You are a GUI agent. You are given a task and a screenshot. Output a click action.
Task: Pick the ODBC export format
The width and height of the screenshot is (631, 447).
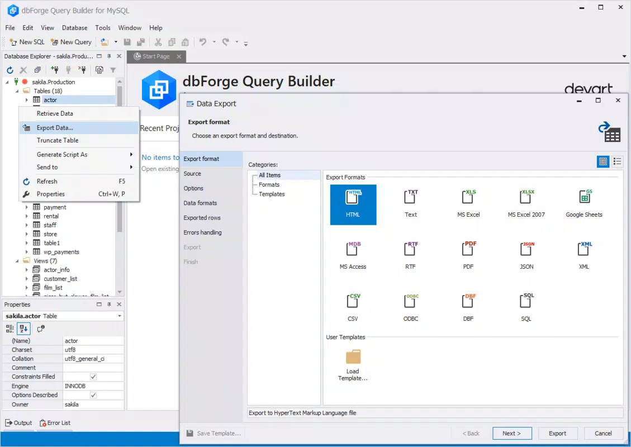click(x=410, y=308)
